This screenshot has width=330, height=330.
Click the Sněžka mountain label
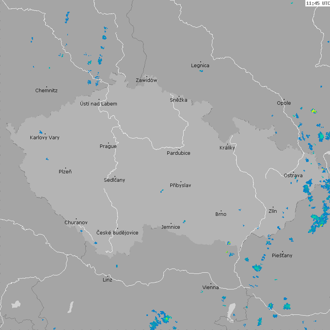(179, 100)
